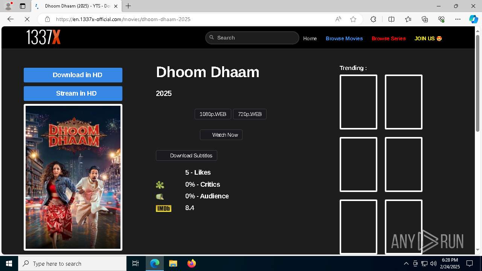
Task: Close the Dhoom Dhaam tab
Action: click(116, 6)
